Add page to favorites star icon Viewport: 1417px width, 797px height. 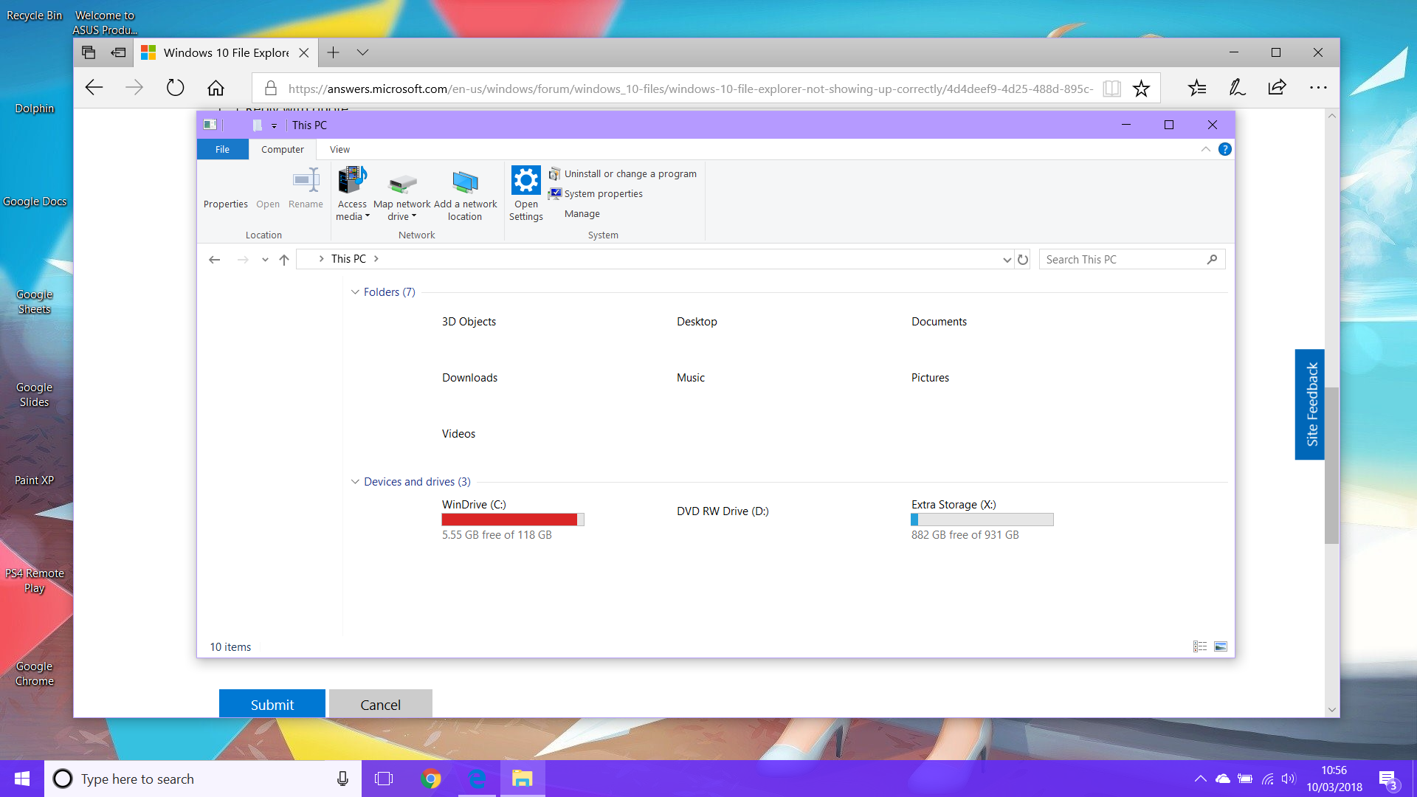1141,89
